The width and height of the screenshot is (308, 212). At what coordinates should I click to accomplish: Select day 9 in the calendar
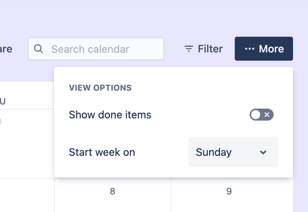pyautogui.click(x=229, y=192)
